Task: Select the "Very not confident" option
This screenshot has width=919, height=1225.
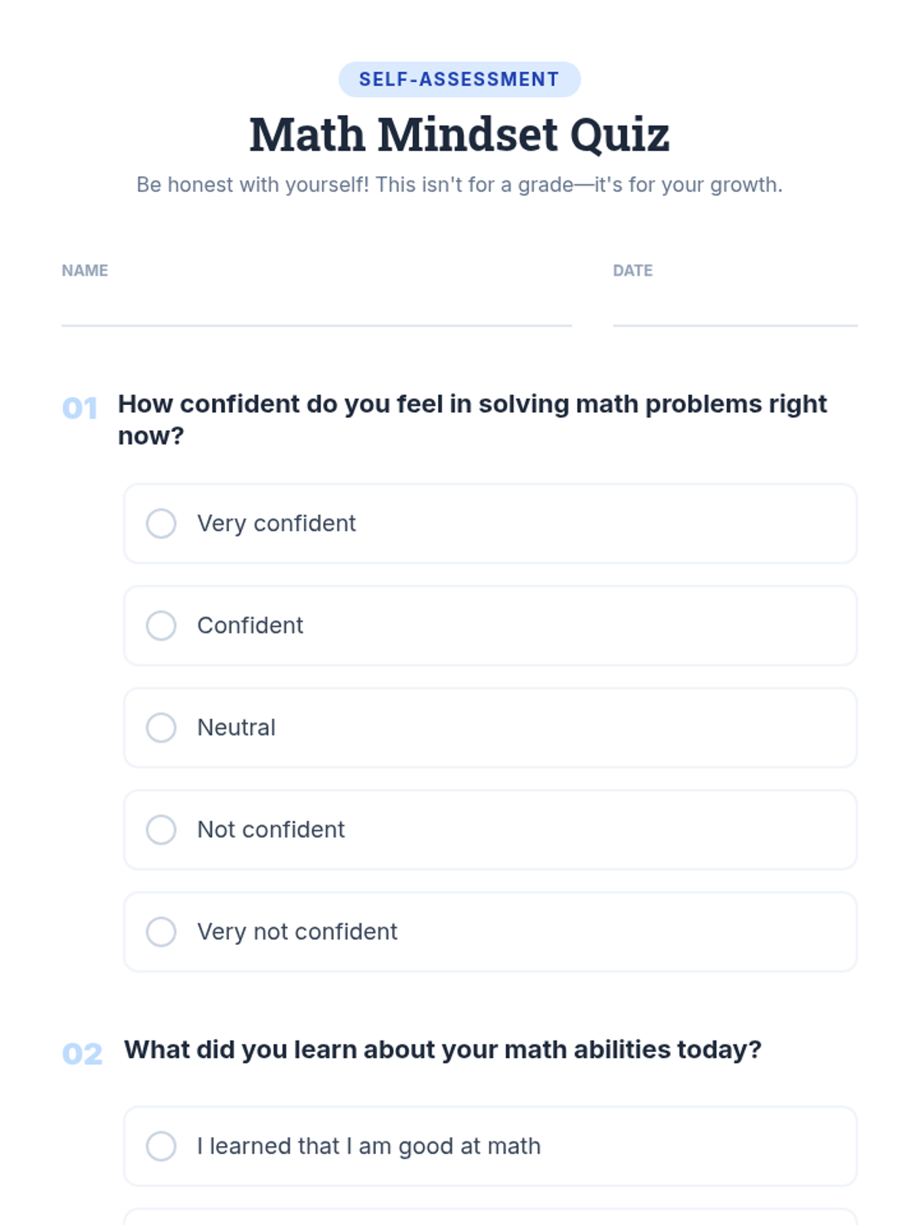Action: click(x=161, y=932)
